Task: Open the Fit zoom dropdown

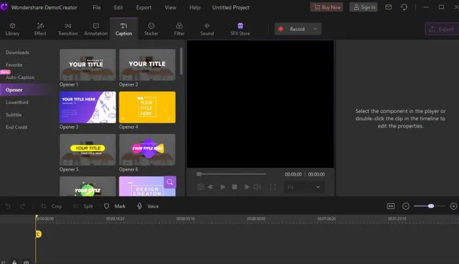Action: coord(304,188)
